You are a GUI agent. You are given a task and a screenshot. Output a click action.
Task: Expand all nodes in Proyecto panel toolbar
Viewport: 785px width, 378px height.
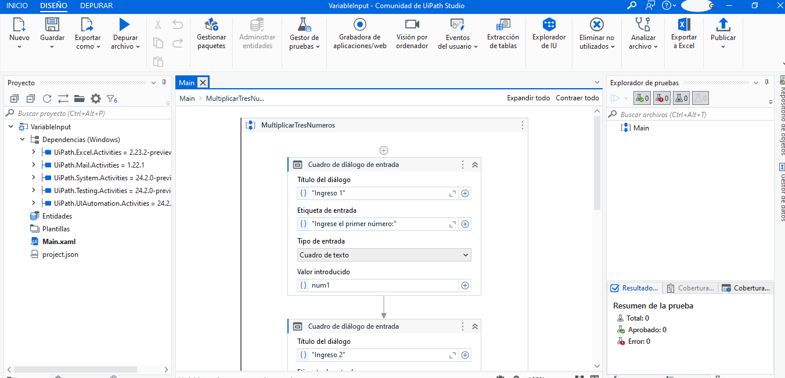coord(15,99)
